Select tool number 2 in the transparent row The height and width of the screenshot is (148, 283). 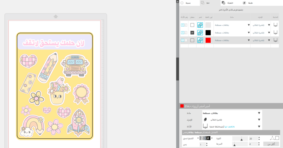(x=186, y=25)
